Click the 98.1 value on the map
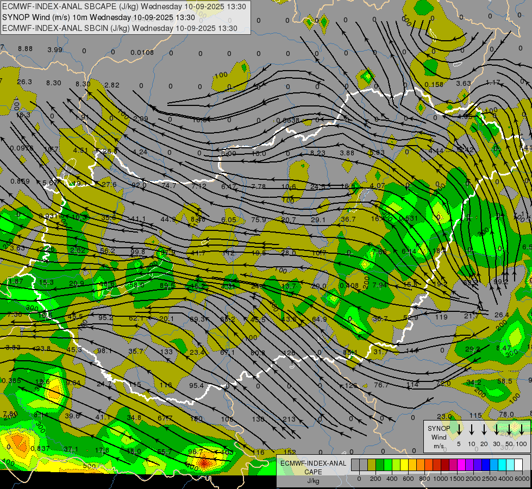The width and height of the screenshot is (532, 489). [104, 351]
